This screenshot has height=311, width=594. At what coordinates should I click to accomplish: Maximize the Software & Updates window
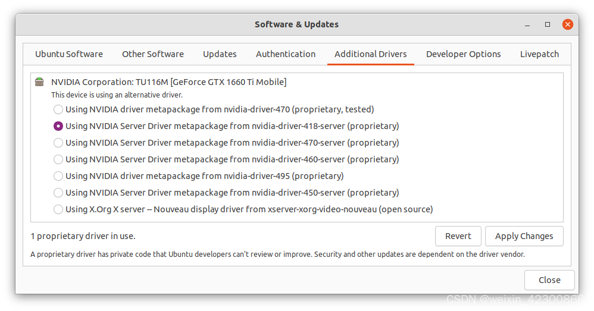coord(548,24)
